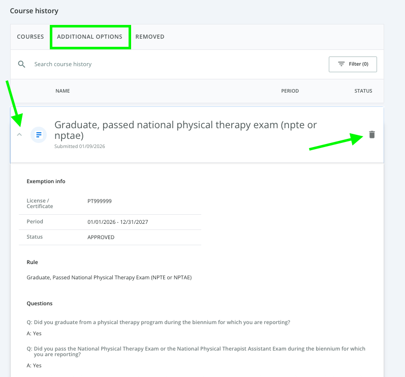Click the Graduate, passed national exam title
Viewport: 405px width, 377px height.
(x=185, y=130)
